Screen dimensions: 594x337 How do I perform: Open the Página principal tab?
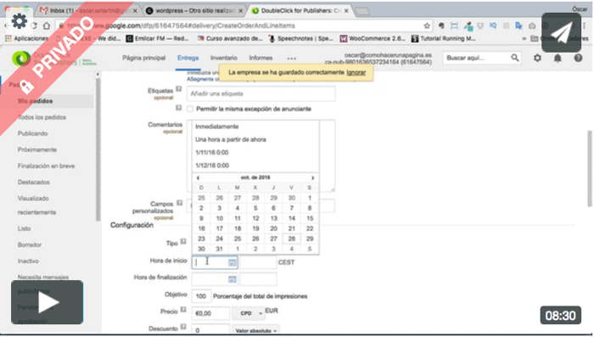144,58
